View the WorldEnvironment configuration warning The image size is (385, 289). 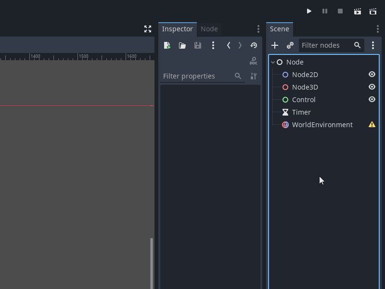[x=372, y=124]
